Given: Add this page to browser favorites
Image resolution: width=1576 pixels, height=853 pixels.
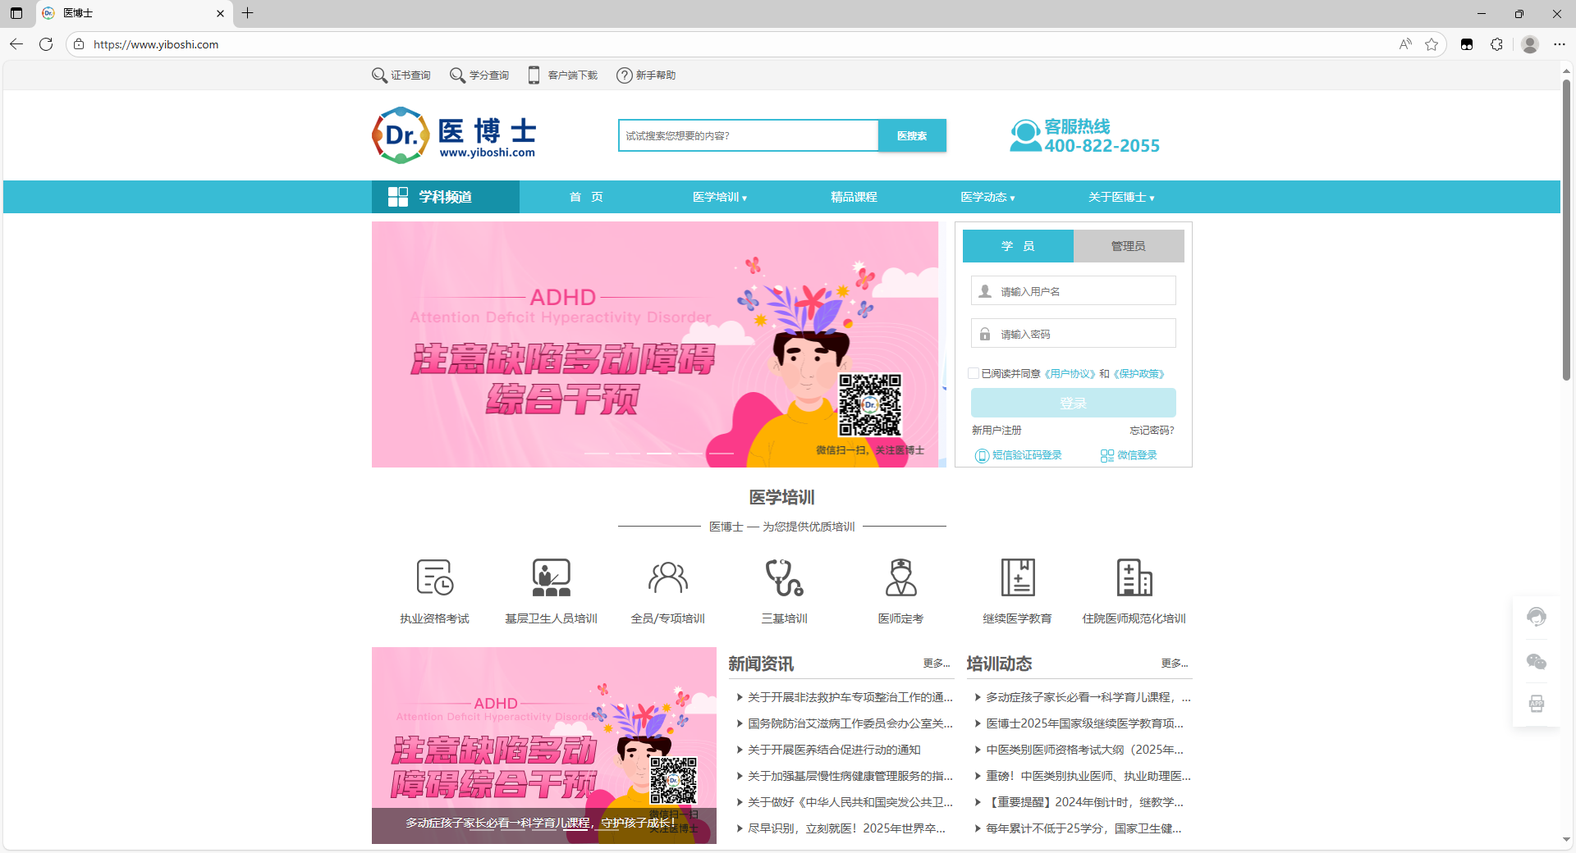Looking at the screenshot, I should pyautogui.click(x=1432, y=44).
